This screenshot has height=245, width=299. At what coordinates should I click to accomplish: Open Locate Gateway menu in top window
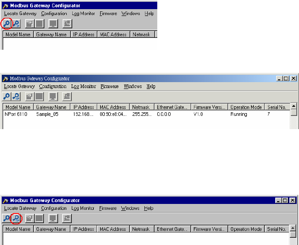pos(20,14)
